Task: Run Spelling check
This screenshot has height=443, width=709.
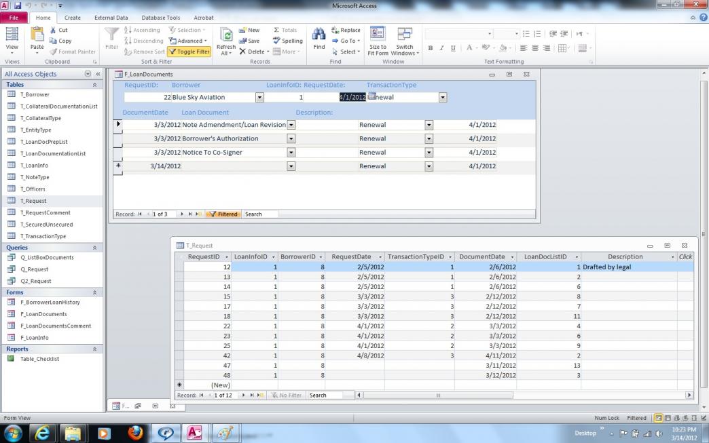Action: pyautogui.click(x=287, y=41)
